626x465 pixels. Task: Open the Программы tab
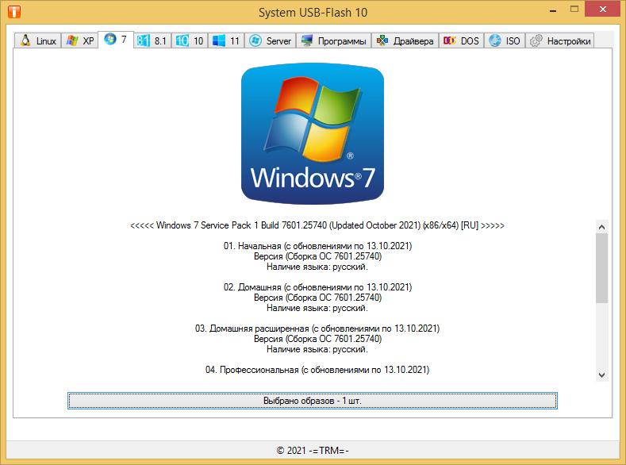coord(334,40)
